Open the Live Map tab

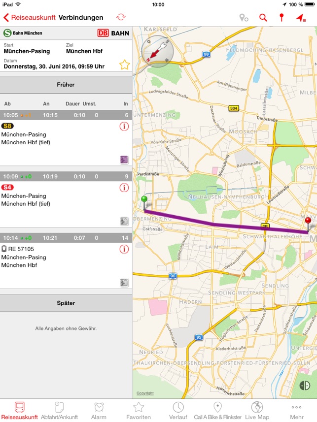pos(257,410)
